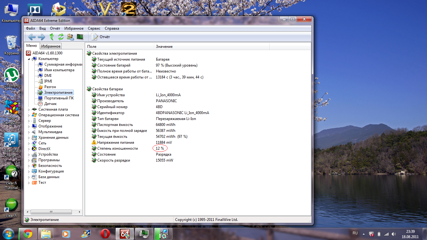
Task: Select the Состояние батарей row
Action: [145, 65]
